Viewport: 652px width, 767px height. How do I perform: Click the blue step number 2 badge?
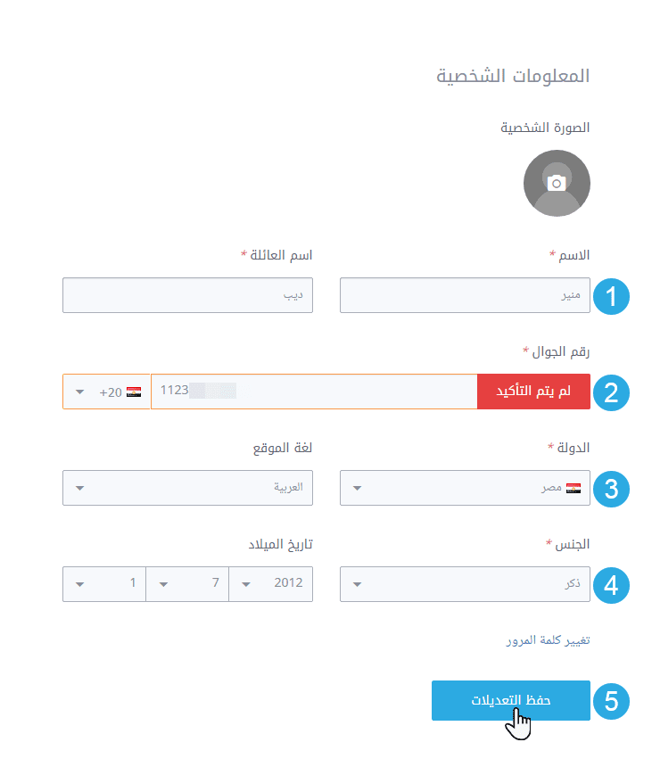(611, 392)
